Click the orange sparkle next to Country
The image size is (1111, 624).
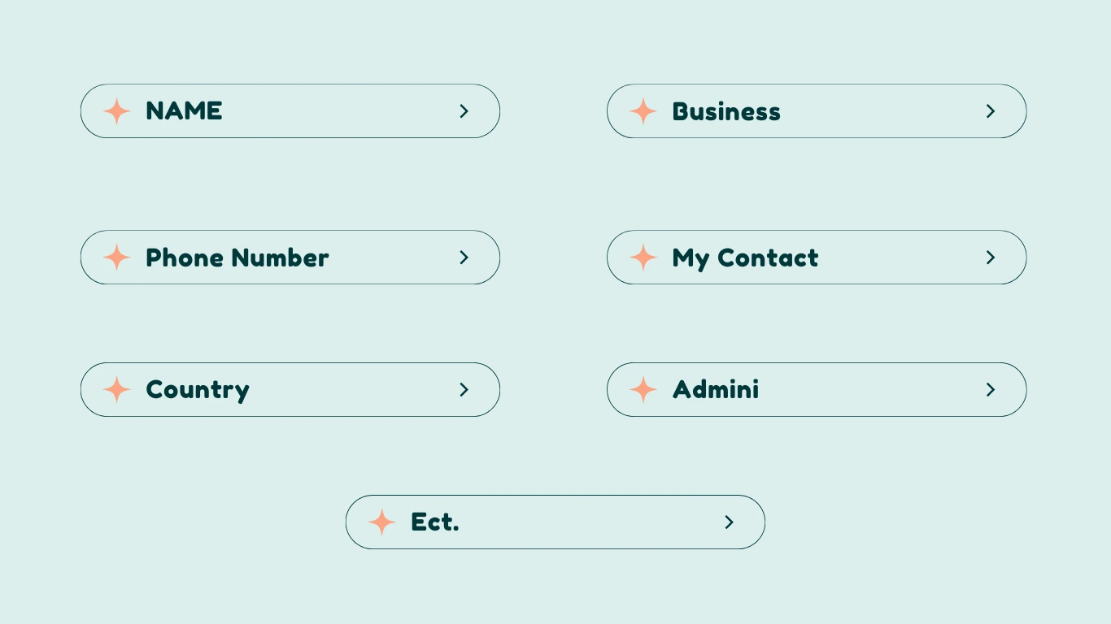coord(116,390)
